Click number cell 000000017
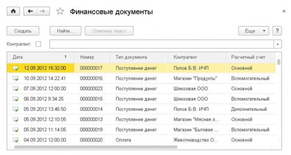Screen dimensions: 291x155 (x=91, y=68)
